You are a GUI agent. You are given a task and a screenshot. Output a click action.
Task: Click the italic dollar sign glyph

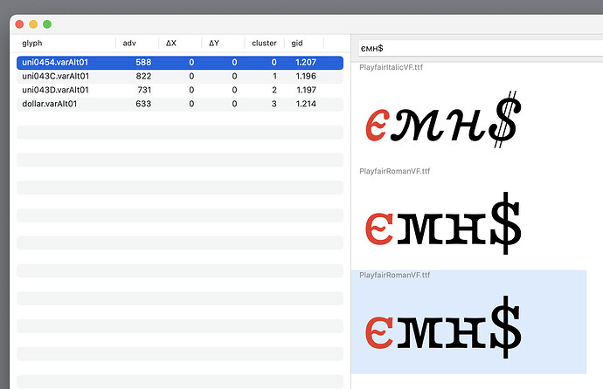pyautogui.click(x=505, y=119)
